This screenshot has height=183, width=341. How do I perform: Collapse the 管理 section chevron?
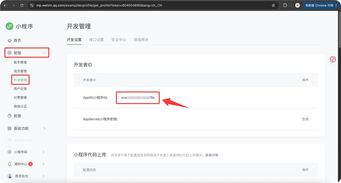click(x=44, y=53)
